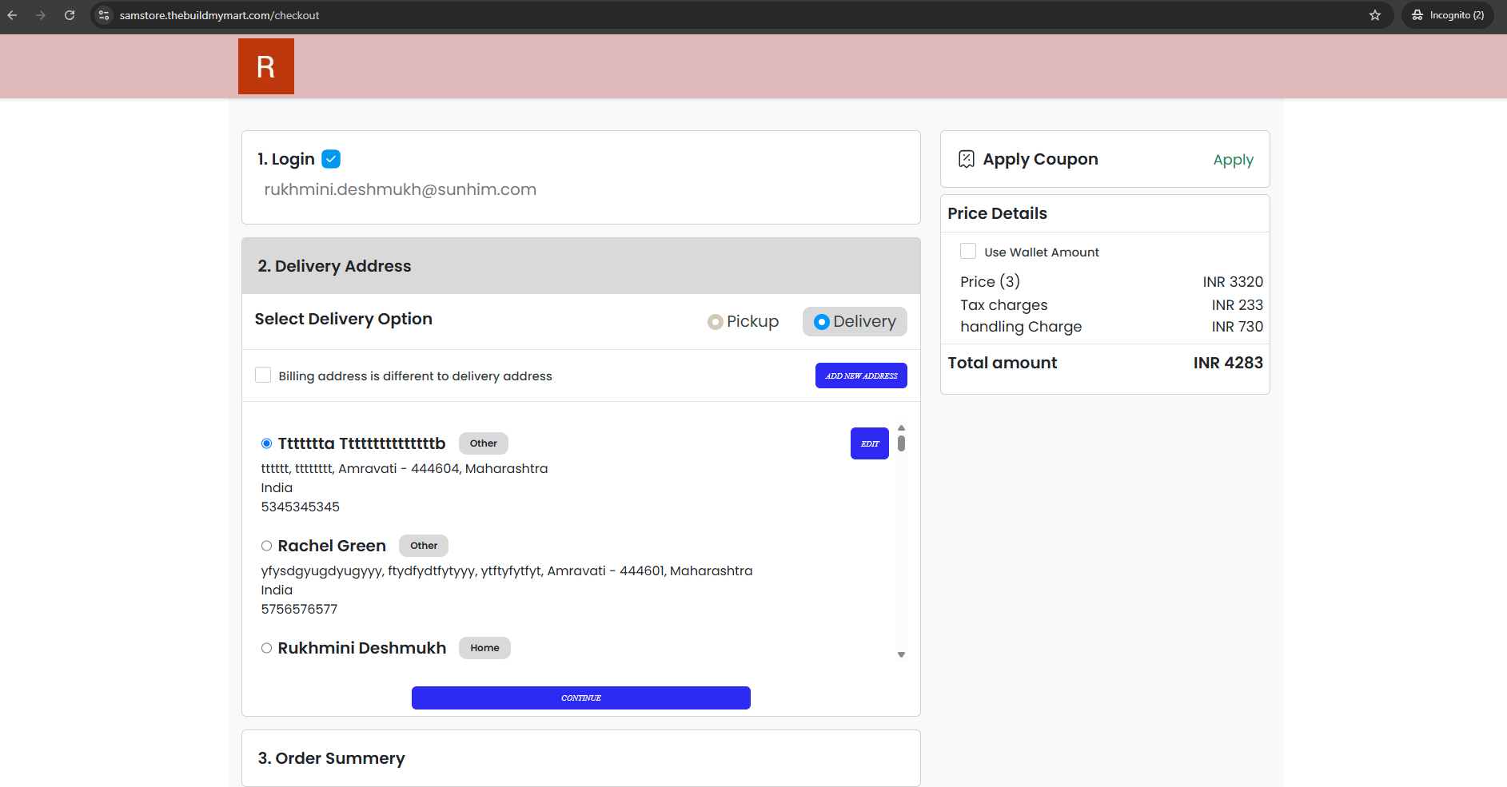Check Billing address is different checkbox
The image size is (1507, 787).
pos(263,375)
